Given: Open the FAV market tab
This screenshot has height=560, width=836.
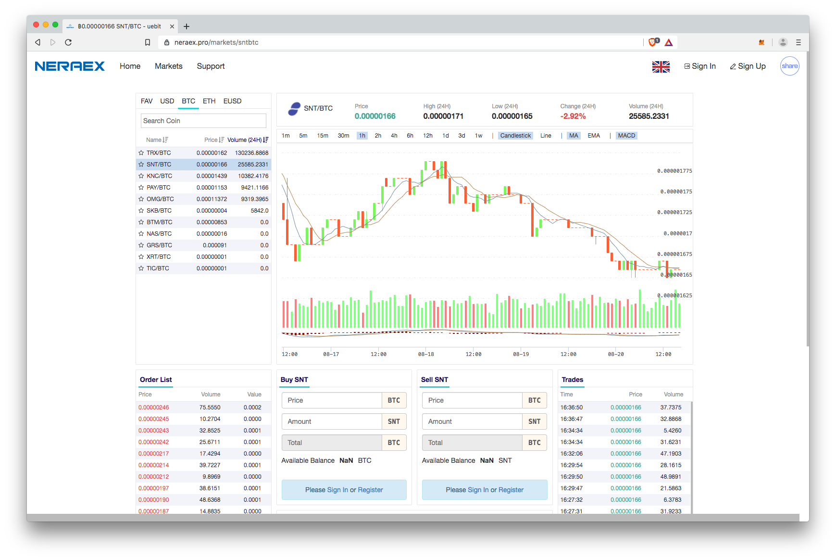Looking at the screenshot, I should (x=147, y=101).
